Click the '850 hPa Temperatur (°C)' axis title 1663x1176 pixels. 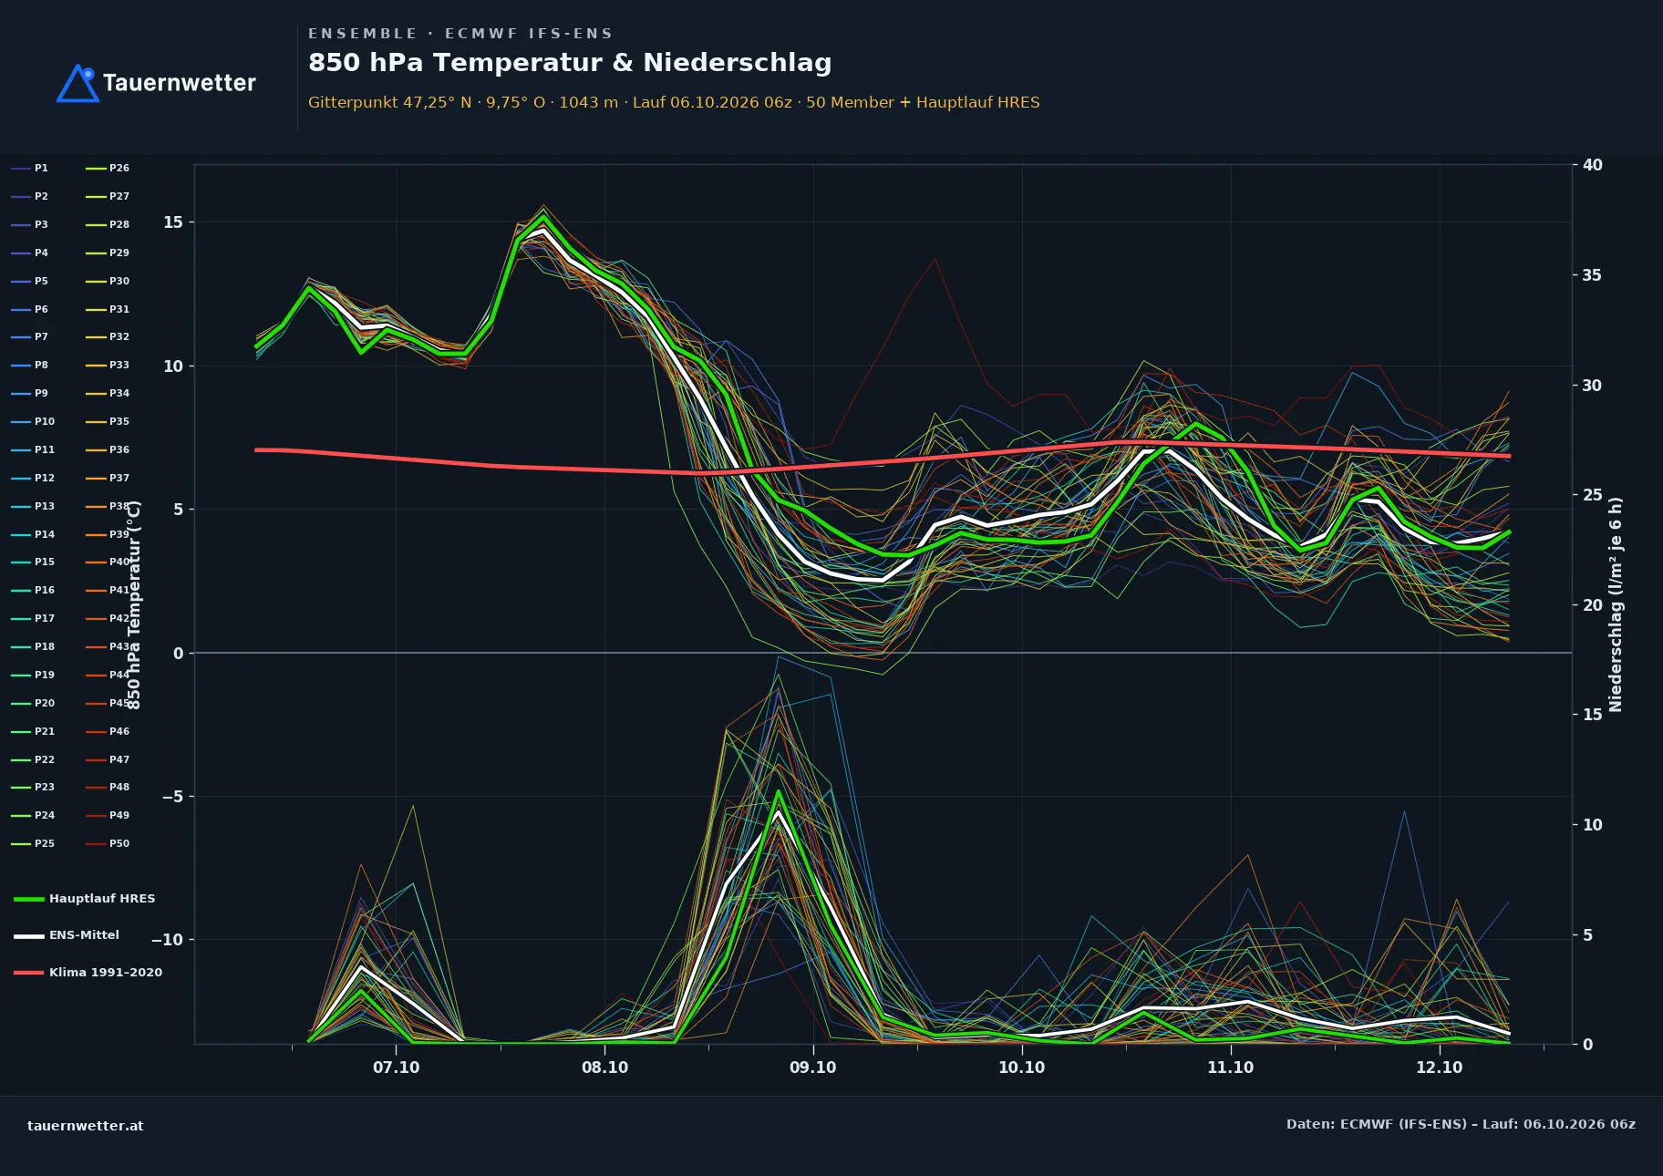click(133, 604)
